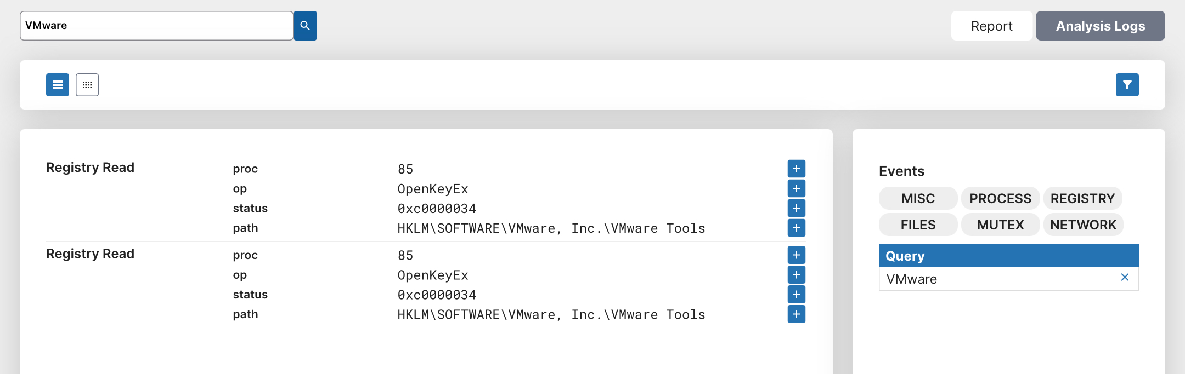Toggle the PROCESS events filter
Image resolution: width=1185 pixels, height=374 pixels.
click(1000, 198)
